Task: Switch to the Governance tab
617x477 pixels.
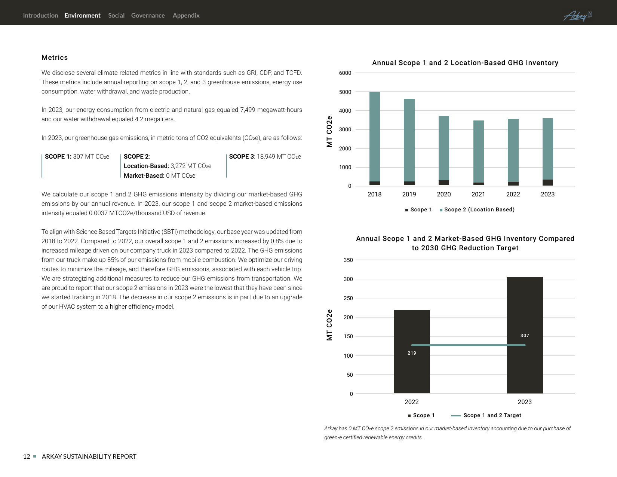Action: click(x=148, y=15)
